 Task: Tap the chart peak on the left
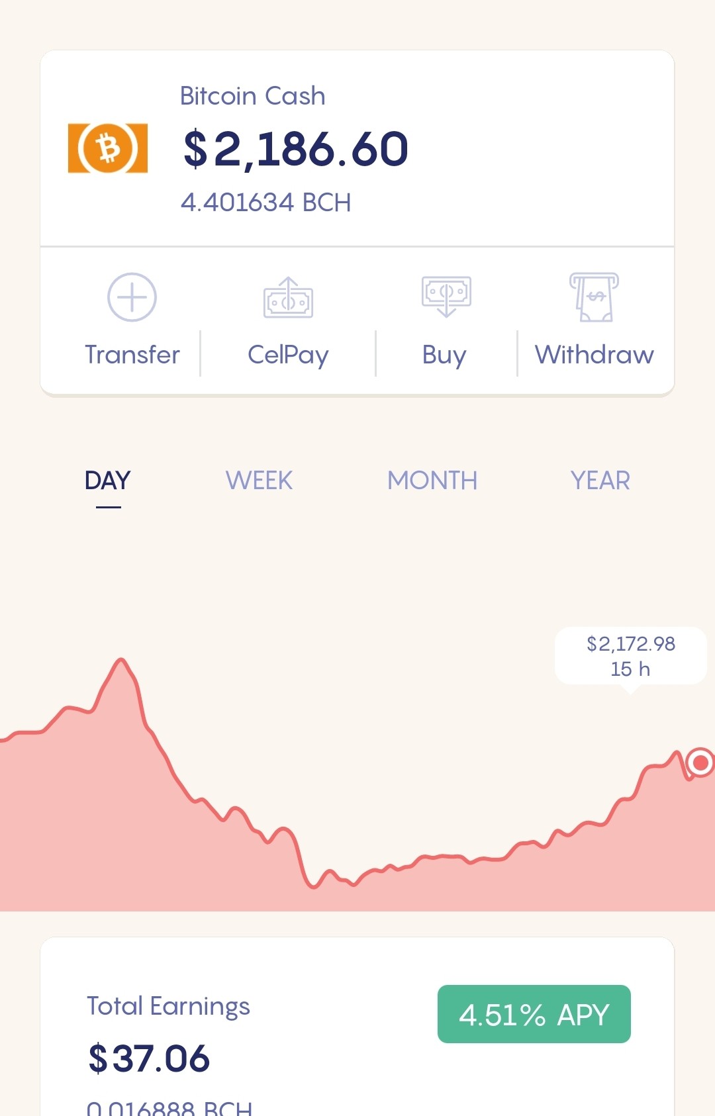(121, 661)
